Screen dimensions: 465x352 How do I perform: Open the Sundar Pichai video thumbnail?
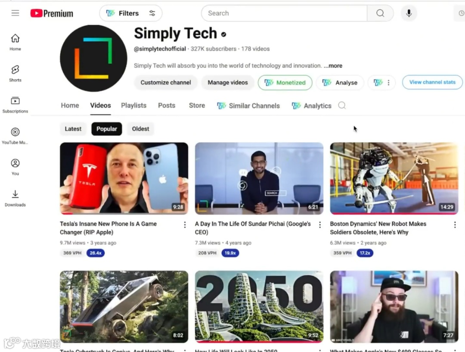[259, 178]
